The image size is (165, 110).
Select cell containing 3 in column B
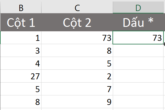point(21,50)
